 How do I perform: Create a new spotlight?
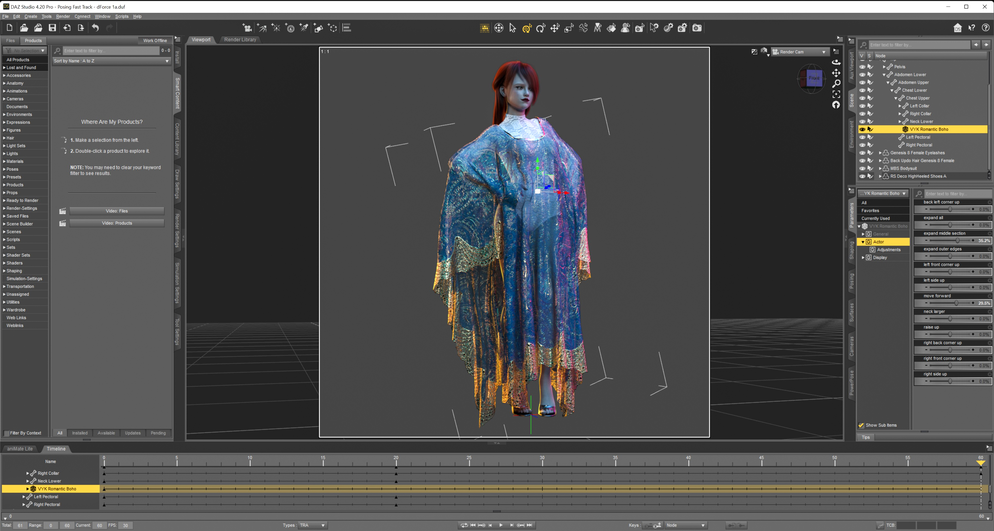(x=304, y=28)
